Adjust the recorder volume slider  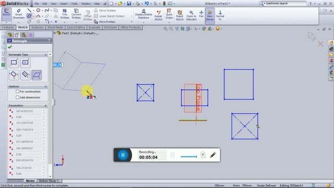point(189,156)
